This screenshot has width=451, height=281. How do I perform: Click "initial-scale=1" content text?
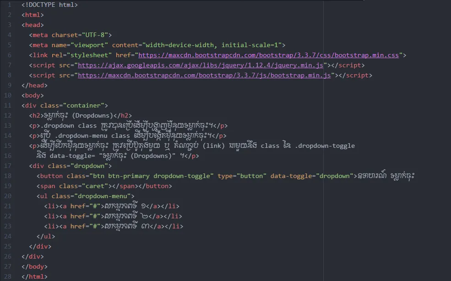click(250, 45)
